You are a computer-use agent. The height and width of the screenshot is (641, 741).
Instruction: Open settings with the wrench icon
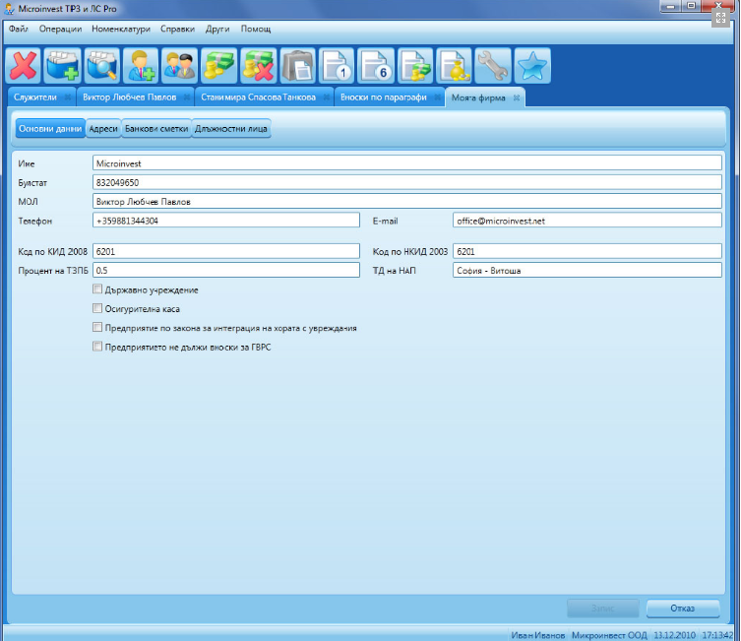point(493,66)
